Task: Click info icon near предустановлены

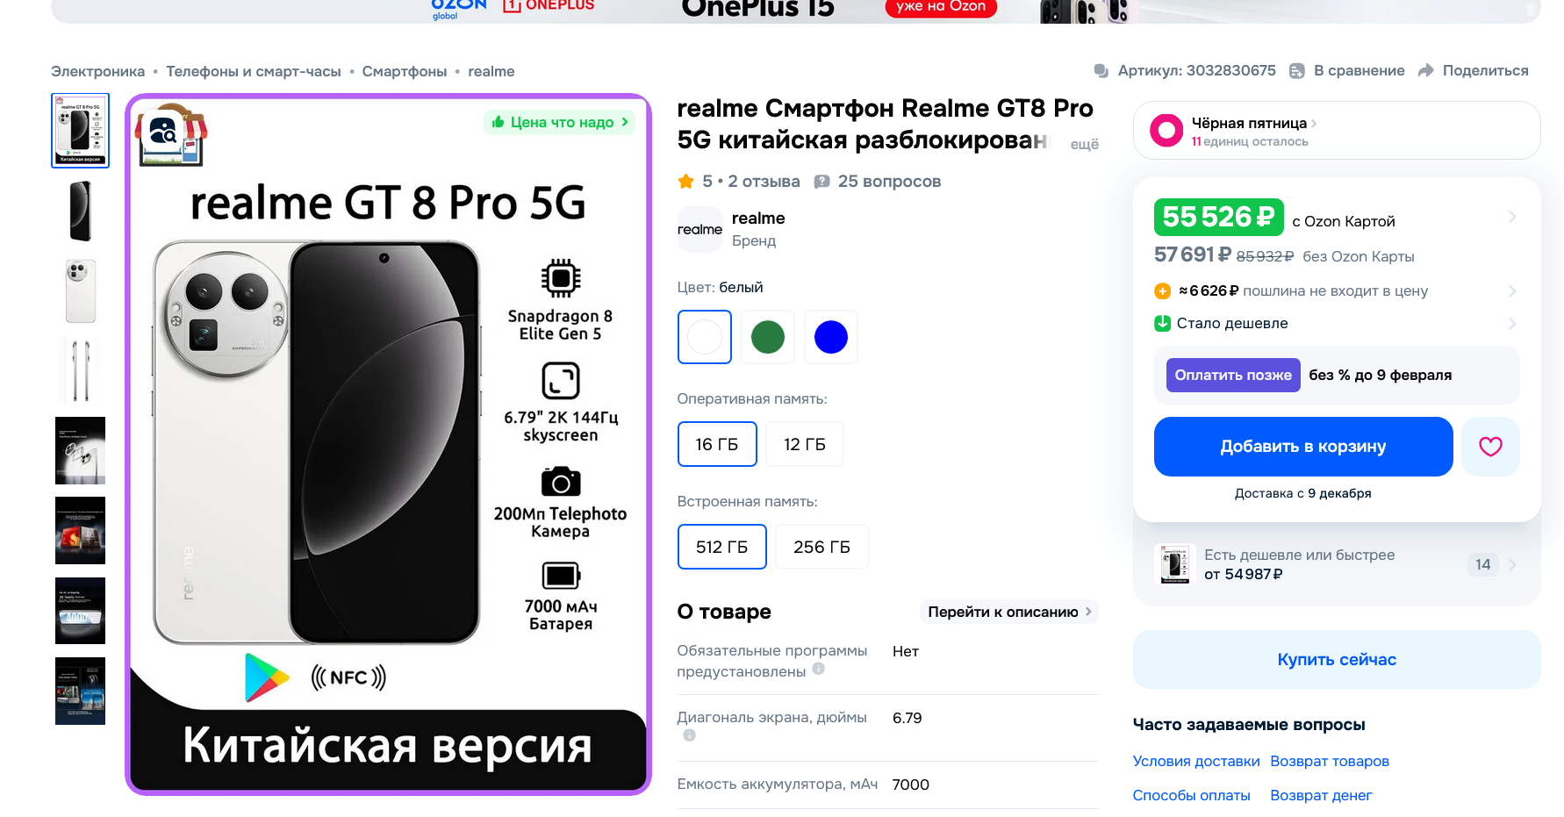Action: click(819, 669)
